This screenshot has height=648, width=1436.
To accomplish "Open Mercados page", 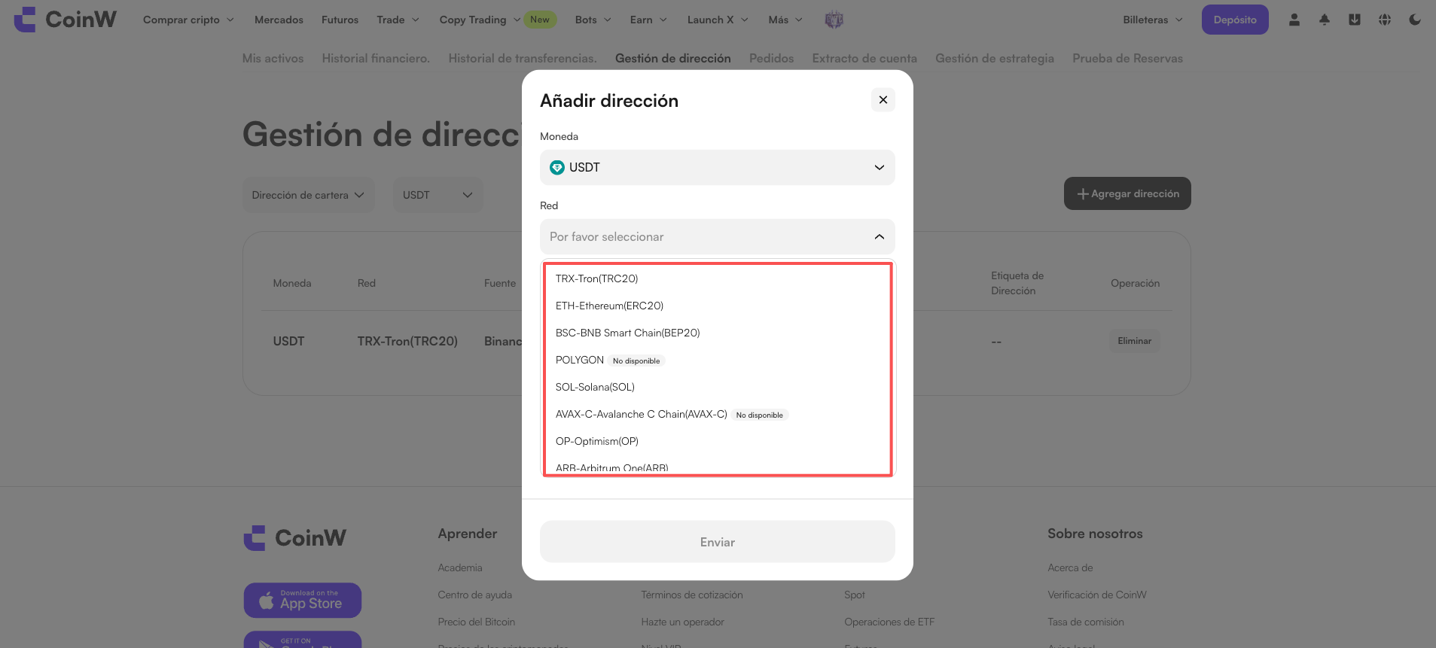I will tap(279, 20).
